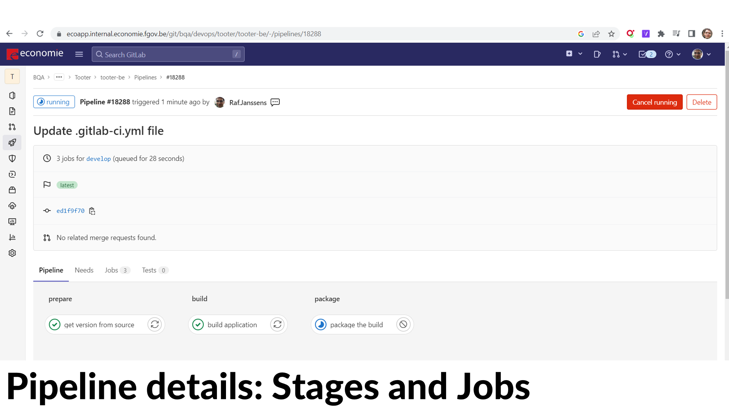Open the develop branch link

[x=98, y=159]
